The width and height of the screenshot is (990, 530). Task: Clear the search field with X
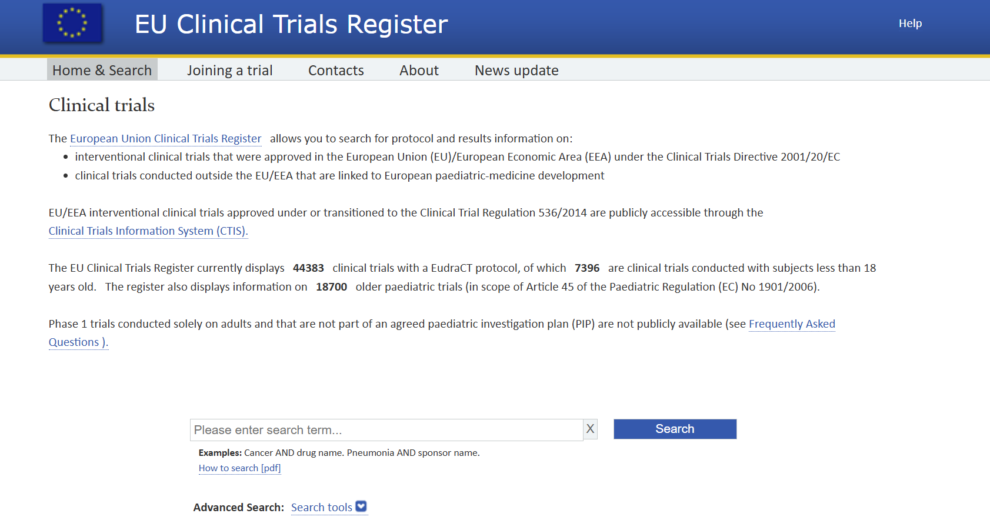[x=590, y=429]
